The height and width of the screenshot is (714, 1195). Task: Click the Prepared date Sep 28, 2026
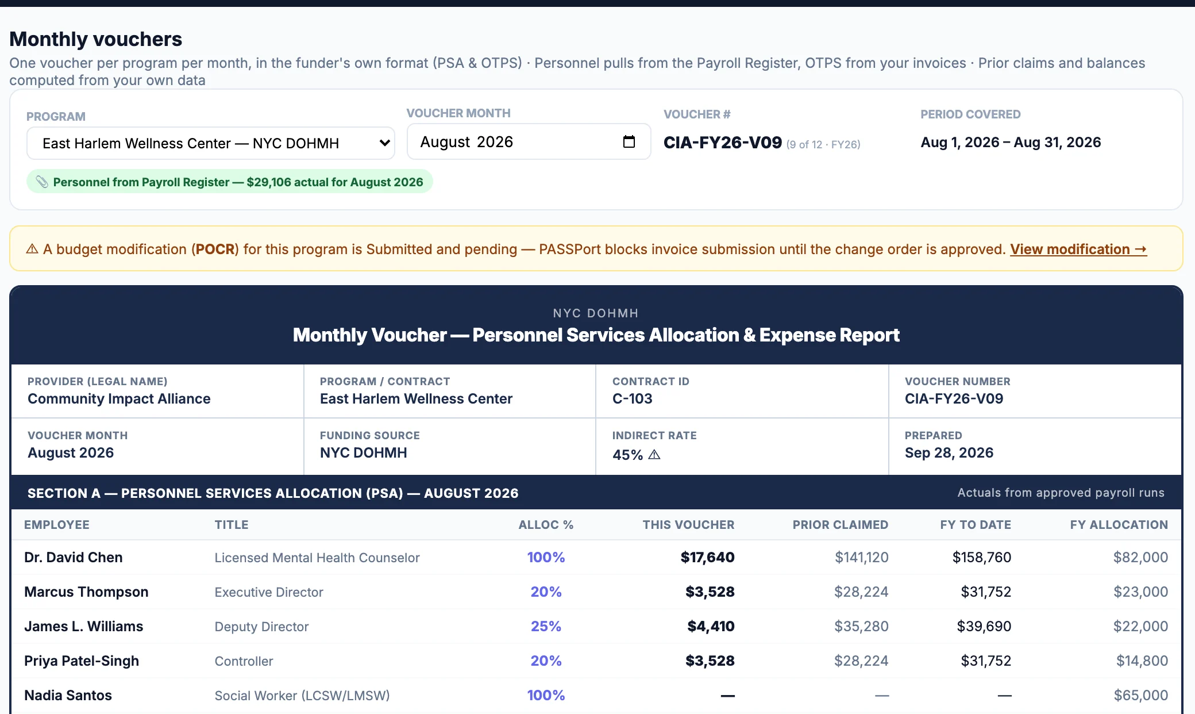(949, 452)
